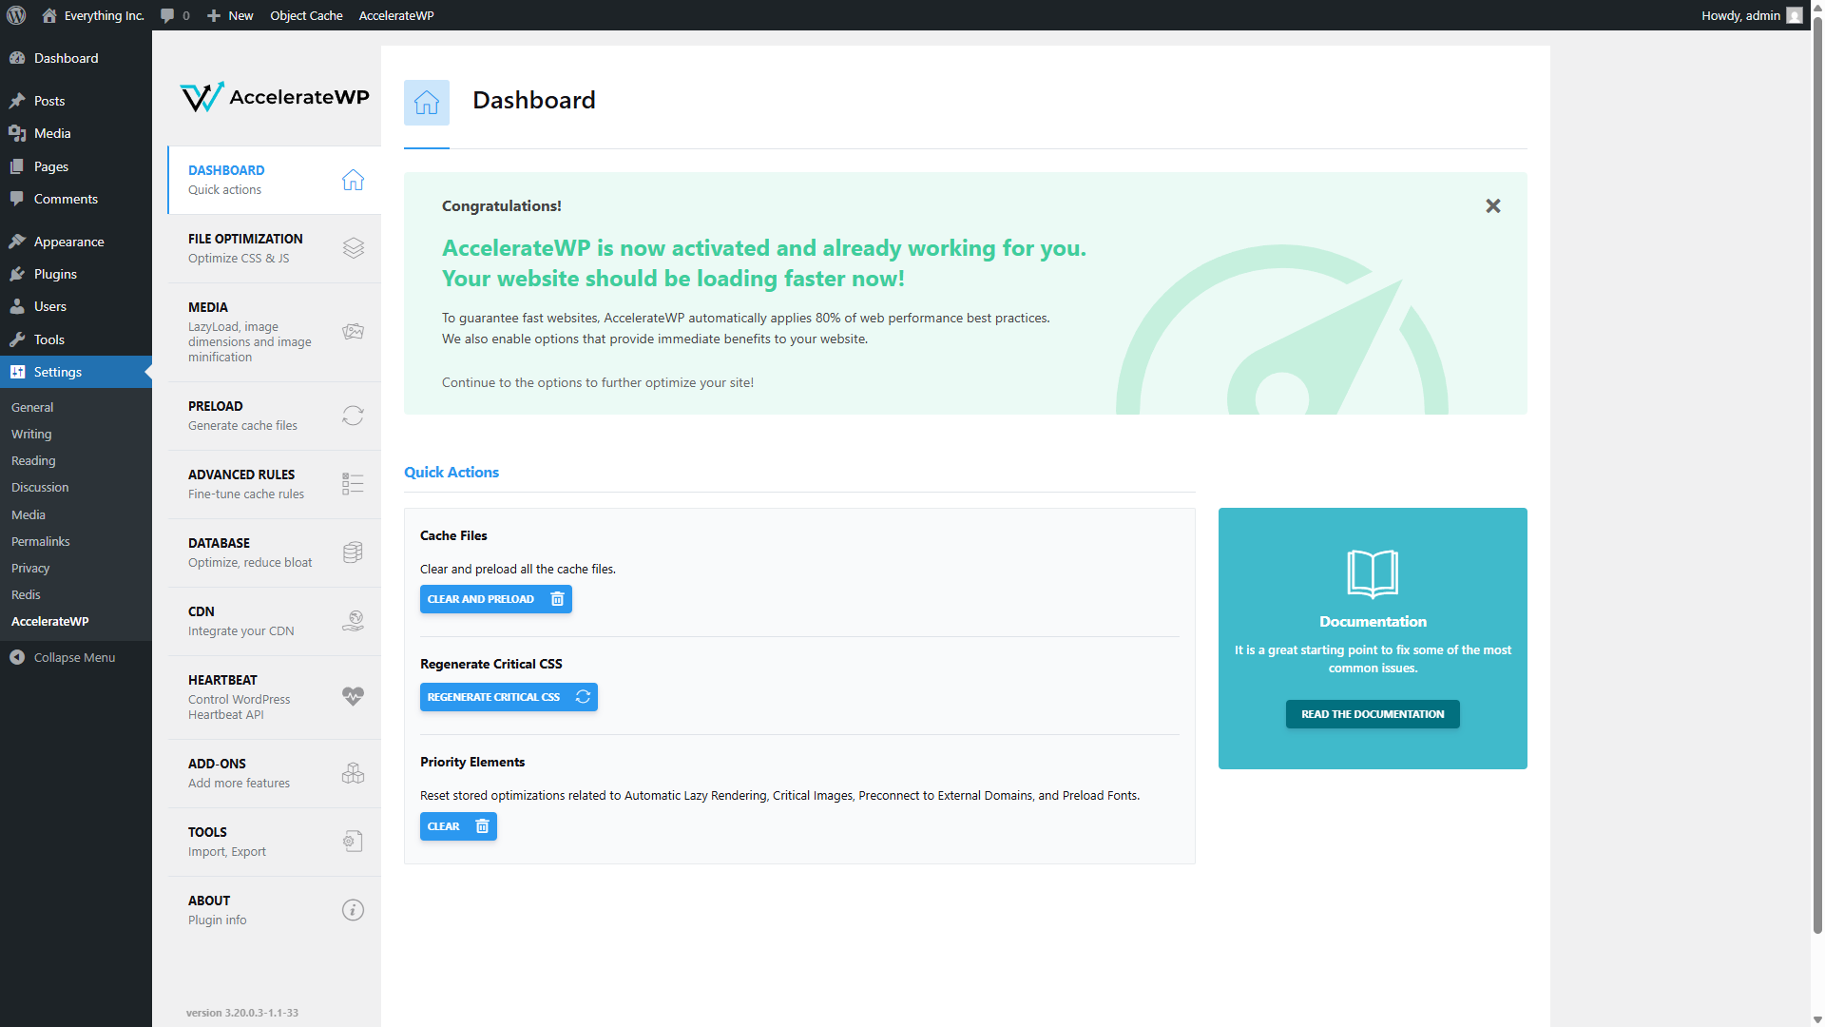This screenshot has height=1027, width=1825.
Task: Open Media in the main WordPress menu
Action: 76,133
